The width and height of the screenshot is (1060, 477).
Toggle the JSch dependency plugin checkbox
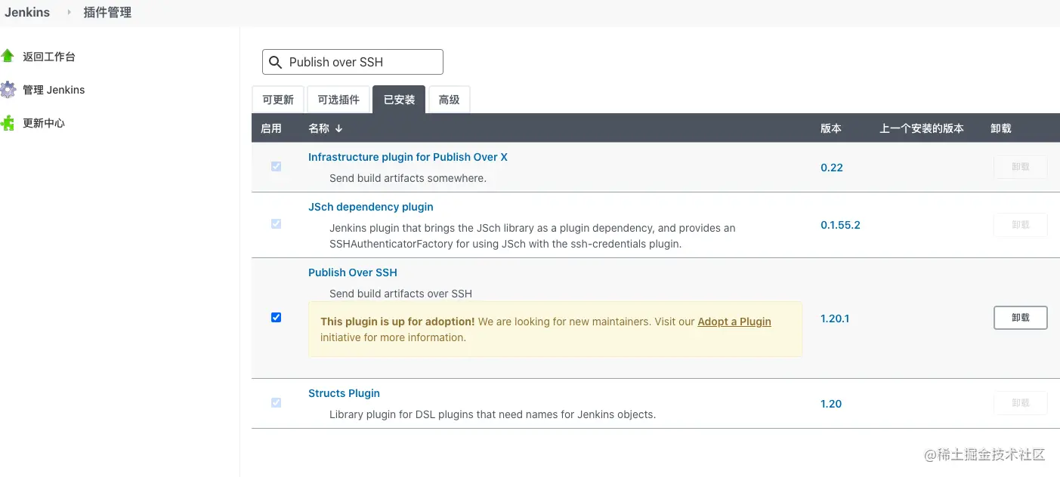pos(276,224)
